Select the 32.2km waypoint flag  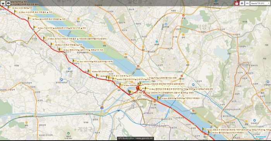coord(9,7)
